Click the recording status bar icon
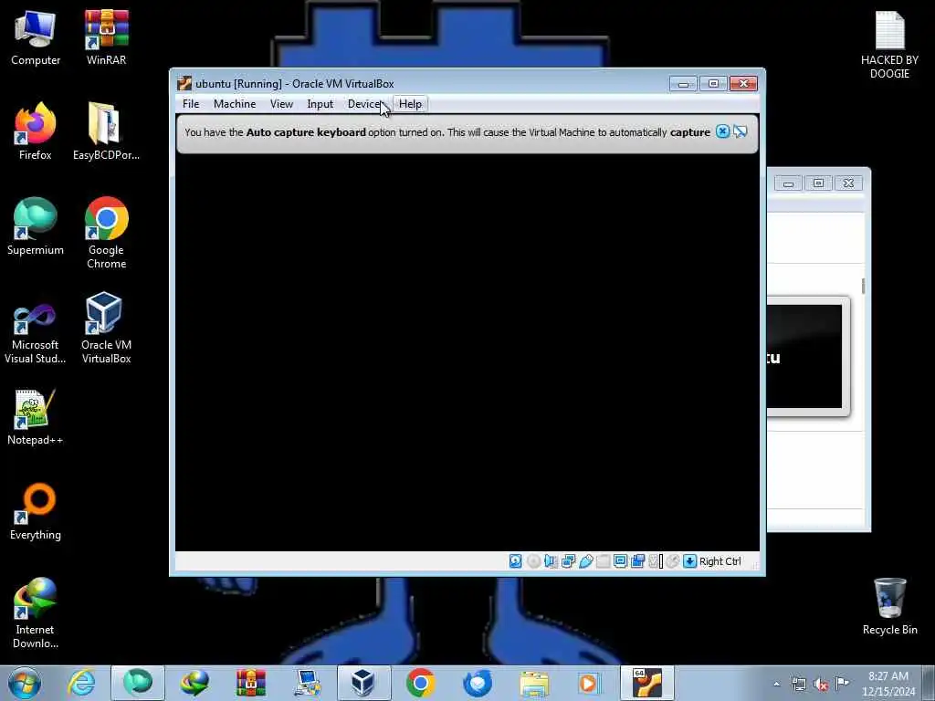The image size is (935, 701). pos(637,561)
